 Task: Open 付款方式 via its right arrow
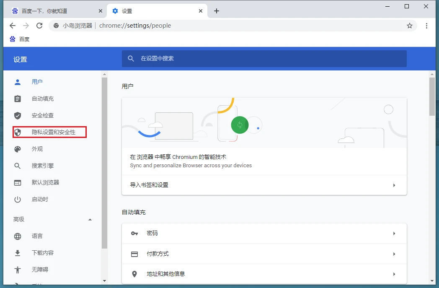tap(394, 254)
